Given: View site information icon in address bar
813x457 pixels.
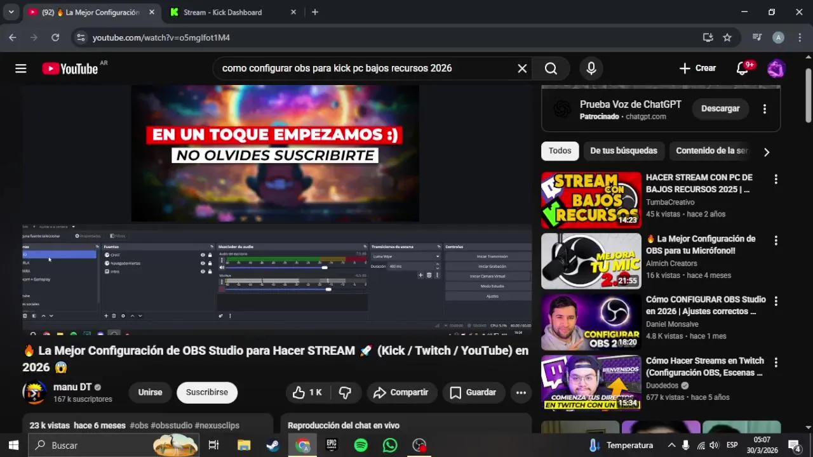Looking at the screenshot, I should (81, 37).
